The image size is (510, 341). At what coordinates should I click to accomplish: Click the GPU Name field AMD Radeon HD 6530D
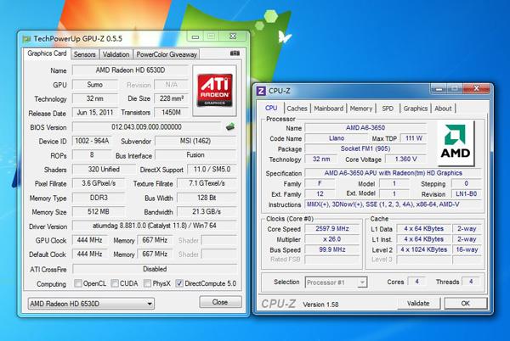point(130,70)
